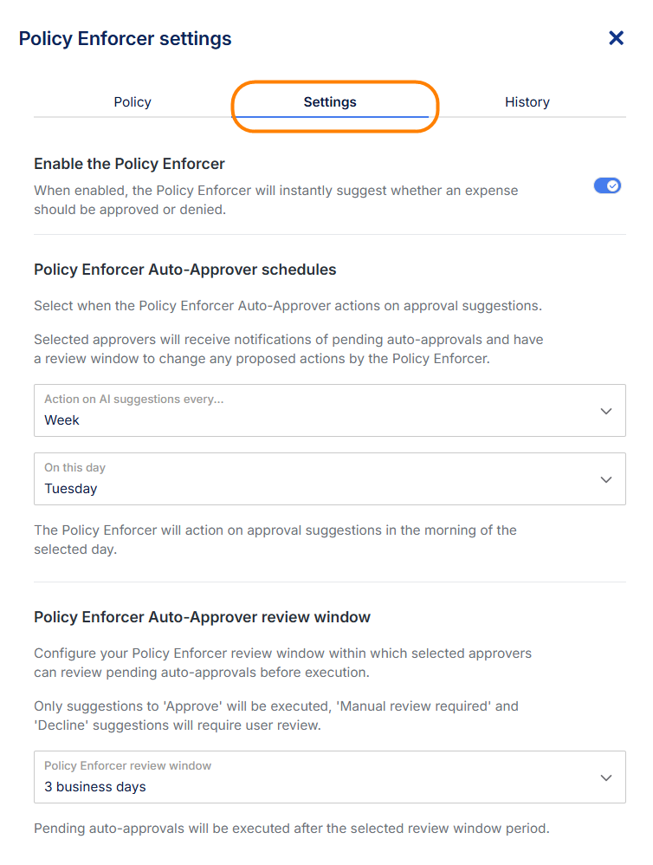Open the History tab
653x865 pixels.
527,102
